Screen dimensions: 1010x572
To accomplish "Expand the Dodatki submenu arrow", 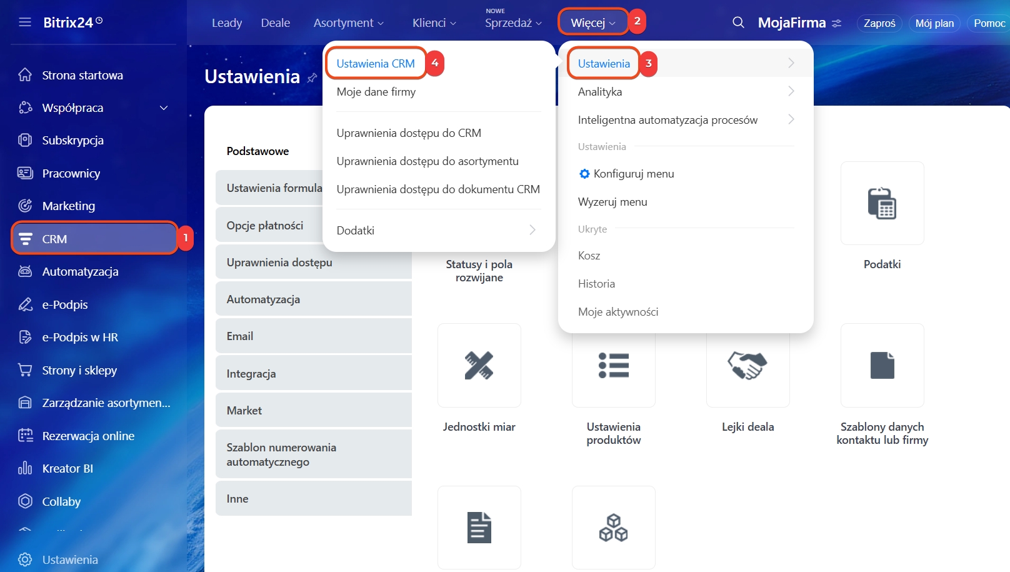I will coord(532,230).
